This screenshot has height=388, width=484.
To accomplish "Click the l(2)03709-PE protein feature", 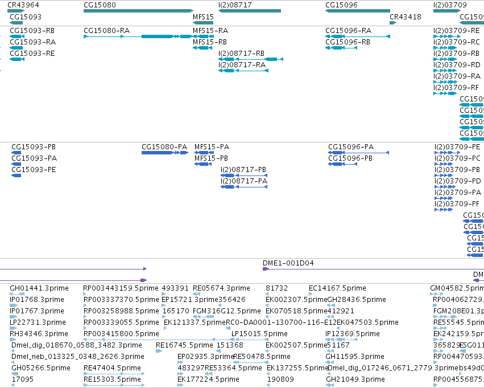I will tap(447, 153).
